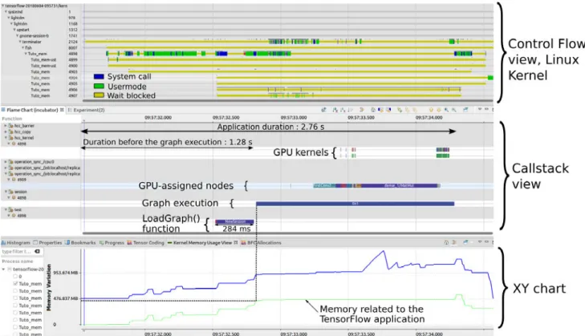Click the pin view icon in Flame Chart toolbar
This screenshot has height=336, width=585.
point(465,110)
